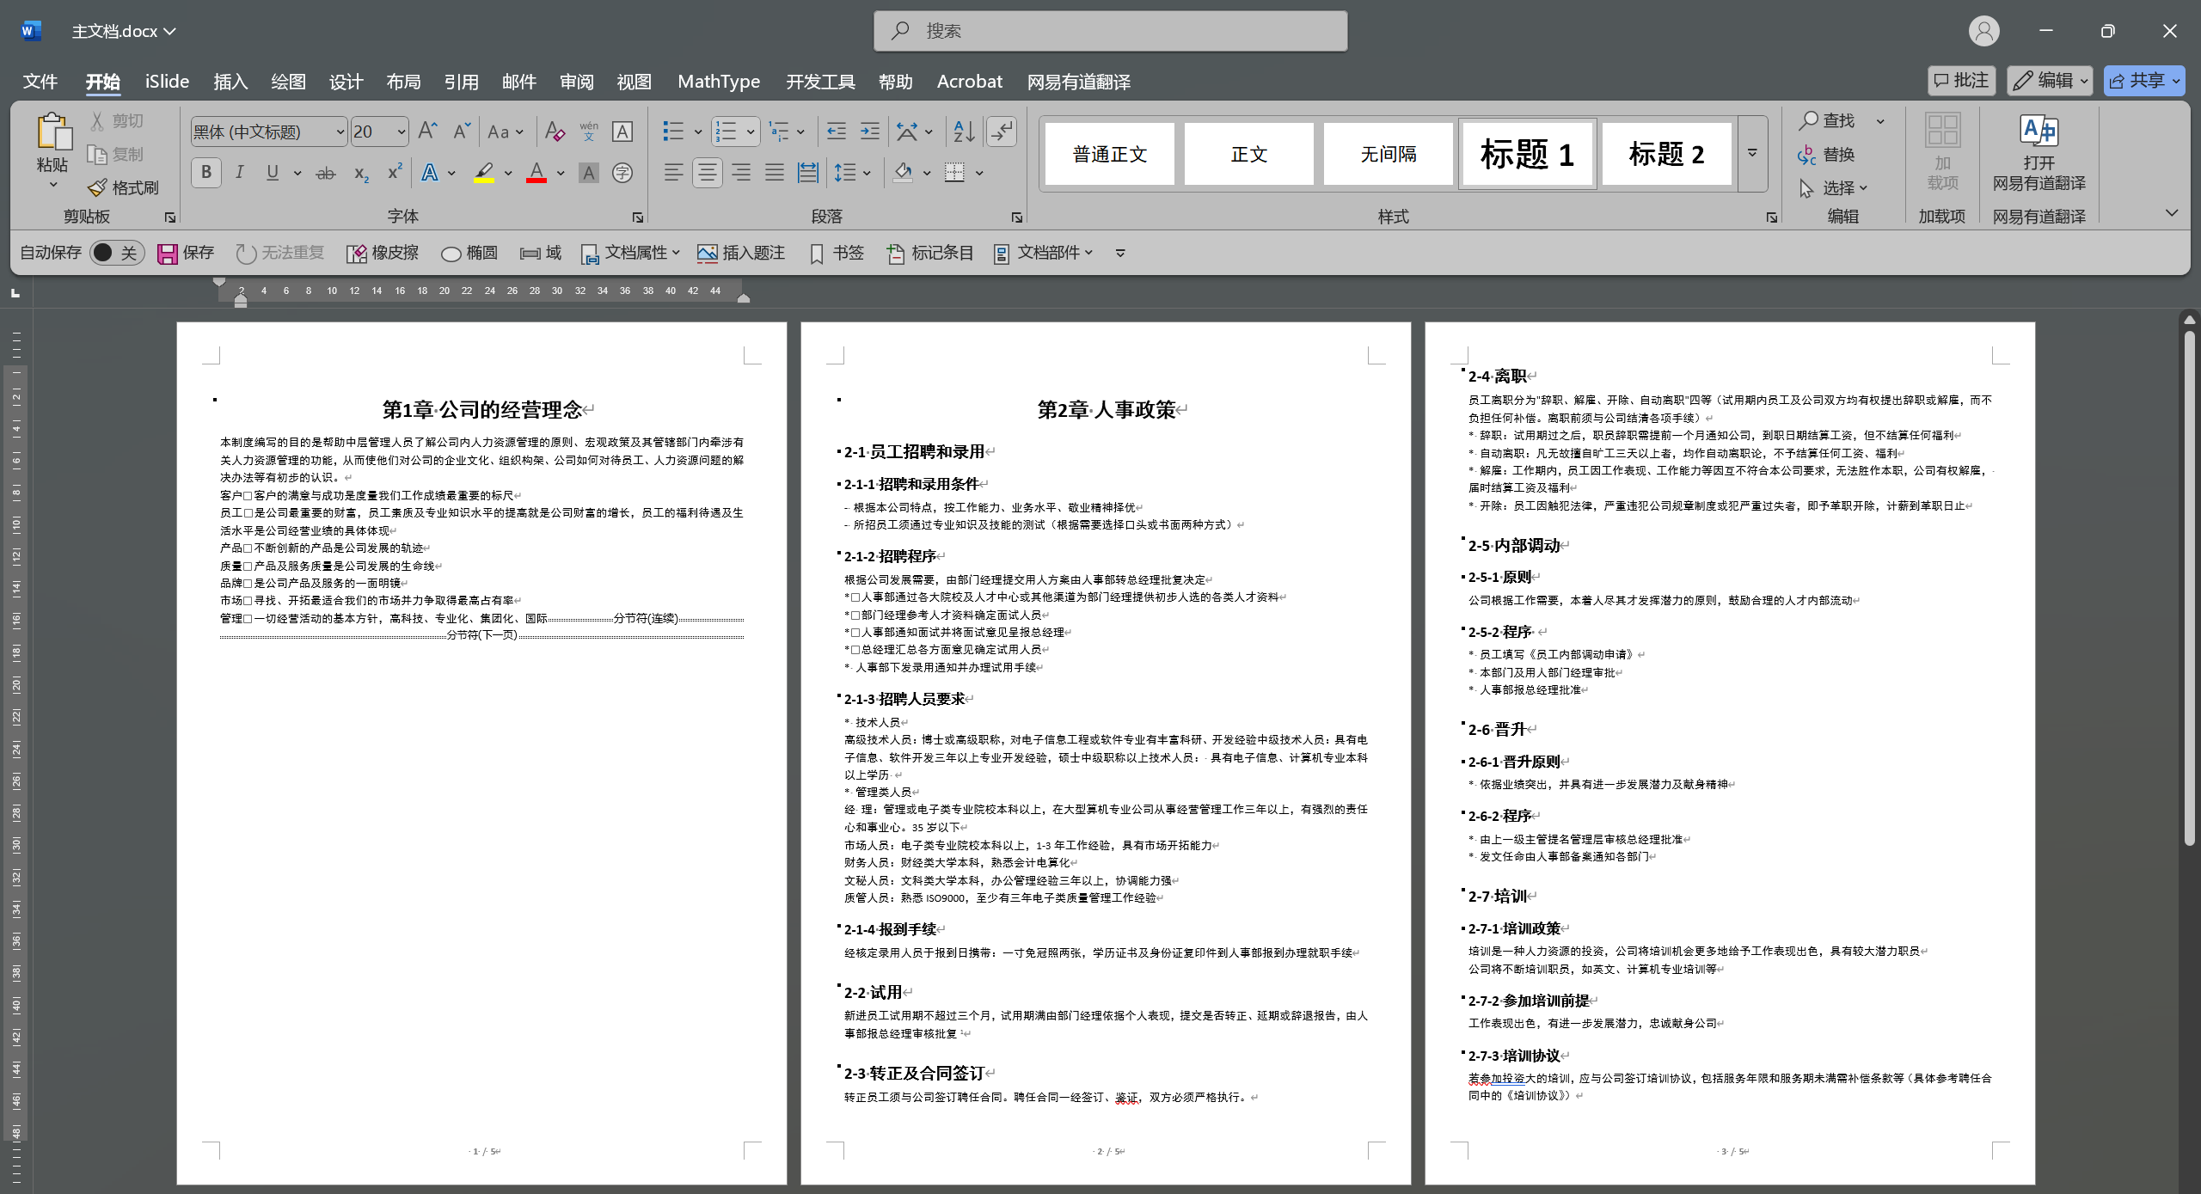Click Insert Caption (插入题注)

point(741,253)
